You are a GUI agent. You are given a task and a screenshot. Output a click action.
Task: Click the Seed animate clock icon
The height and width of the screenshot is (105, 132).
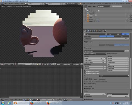click(105, 58)
